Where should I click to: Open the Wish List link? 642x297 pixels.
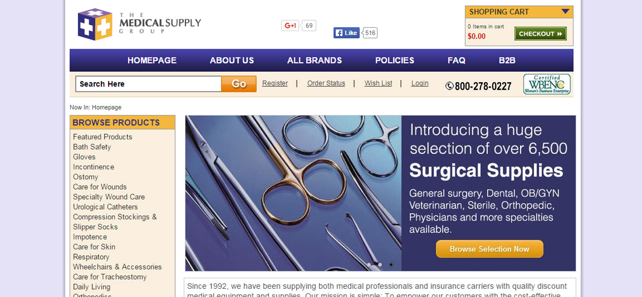pyautogui.click(x=378, y=83)
